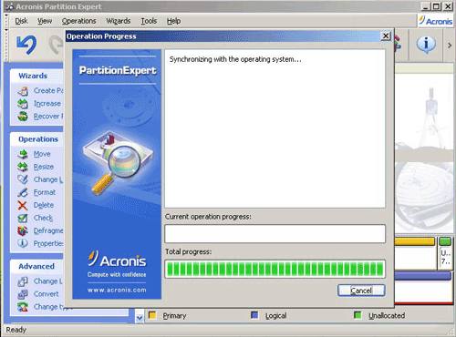Expand toolbar overflow chevron arrow
The width and height of the screenshot is (456, 337).
coord(449,46)
